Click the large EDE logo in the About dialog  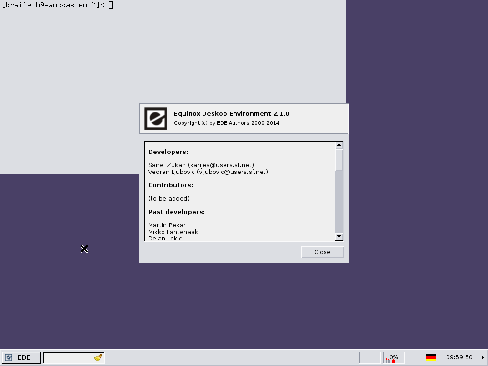[x=156, y=119]
